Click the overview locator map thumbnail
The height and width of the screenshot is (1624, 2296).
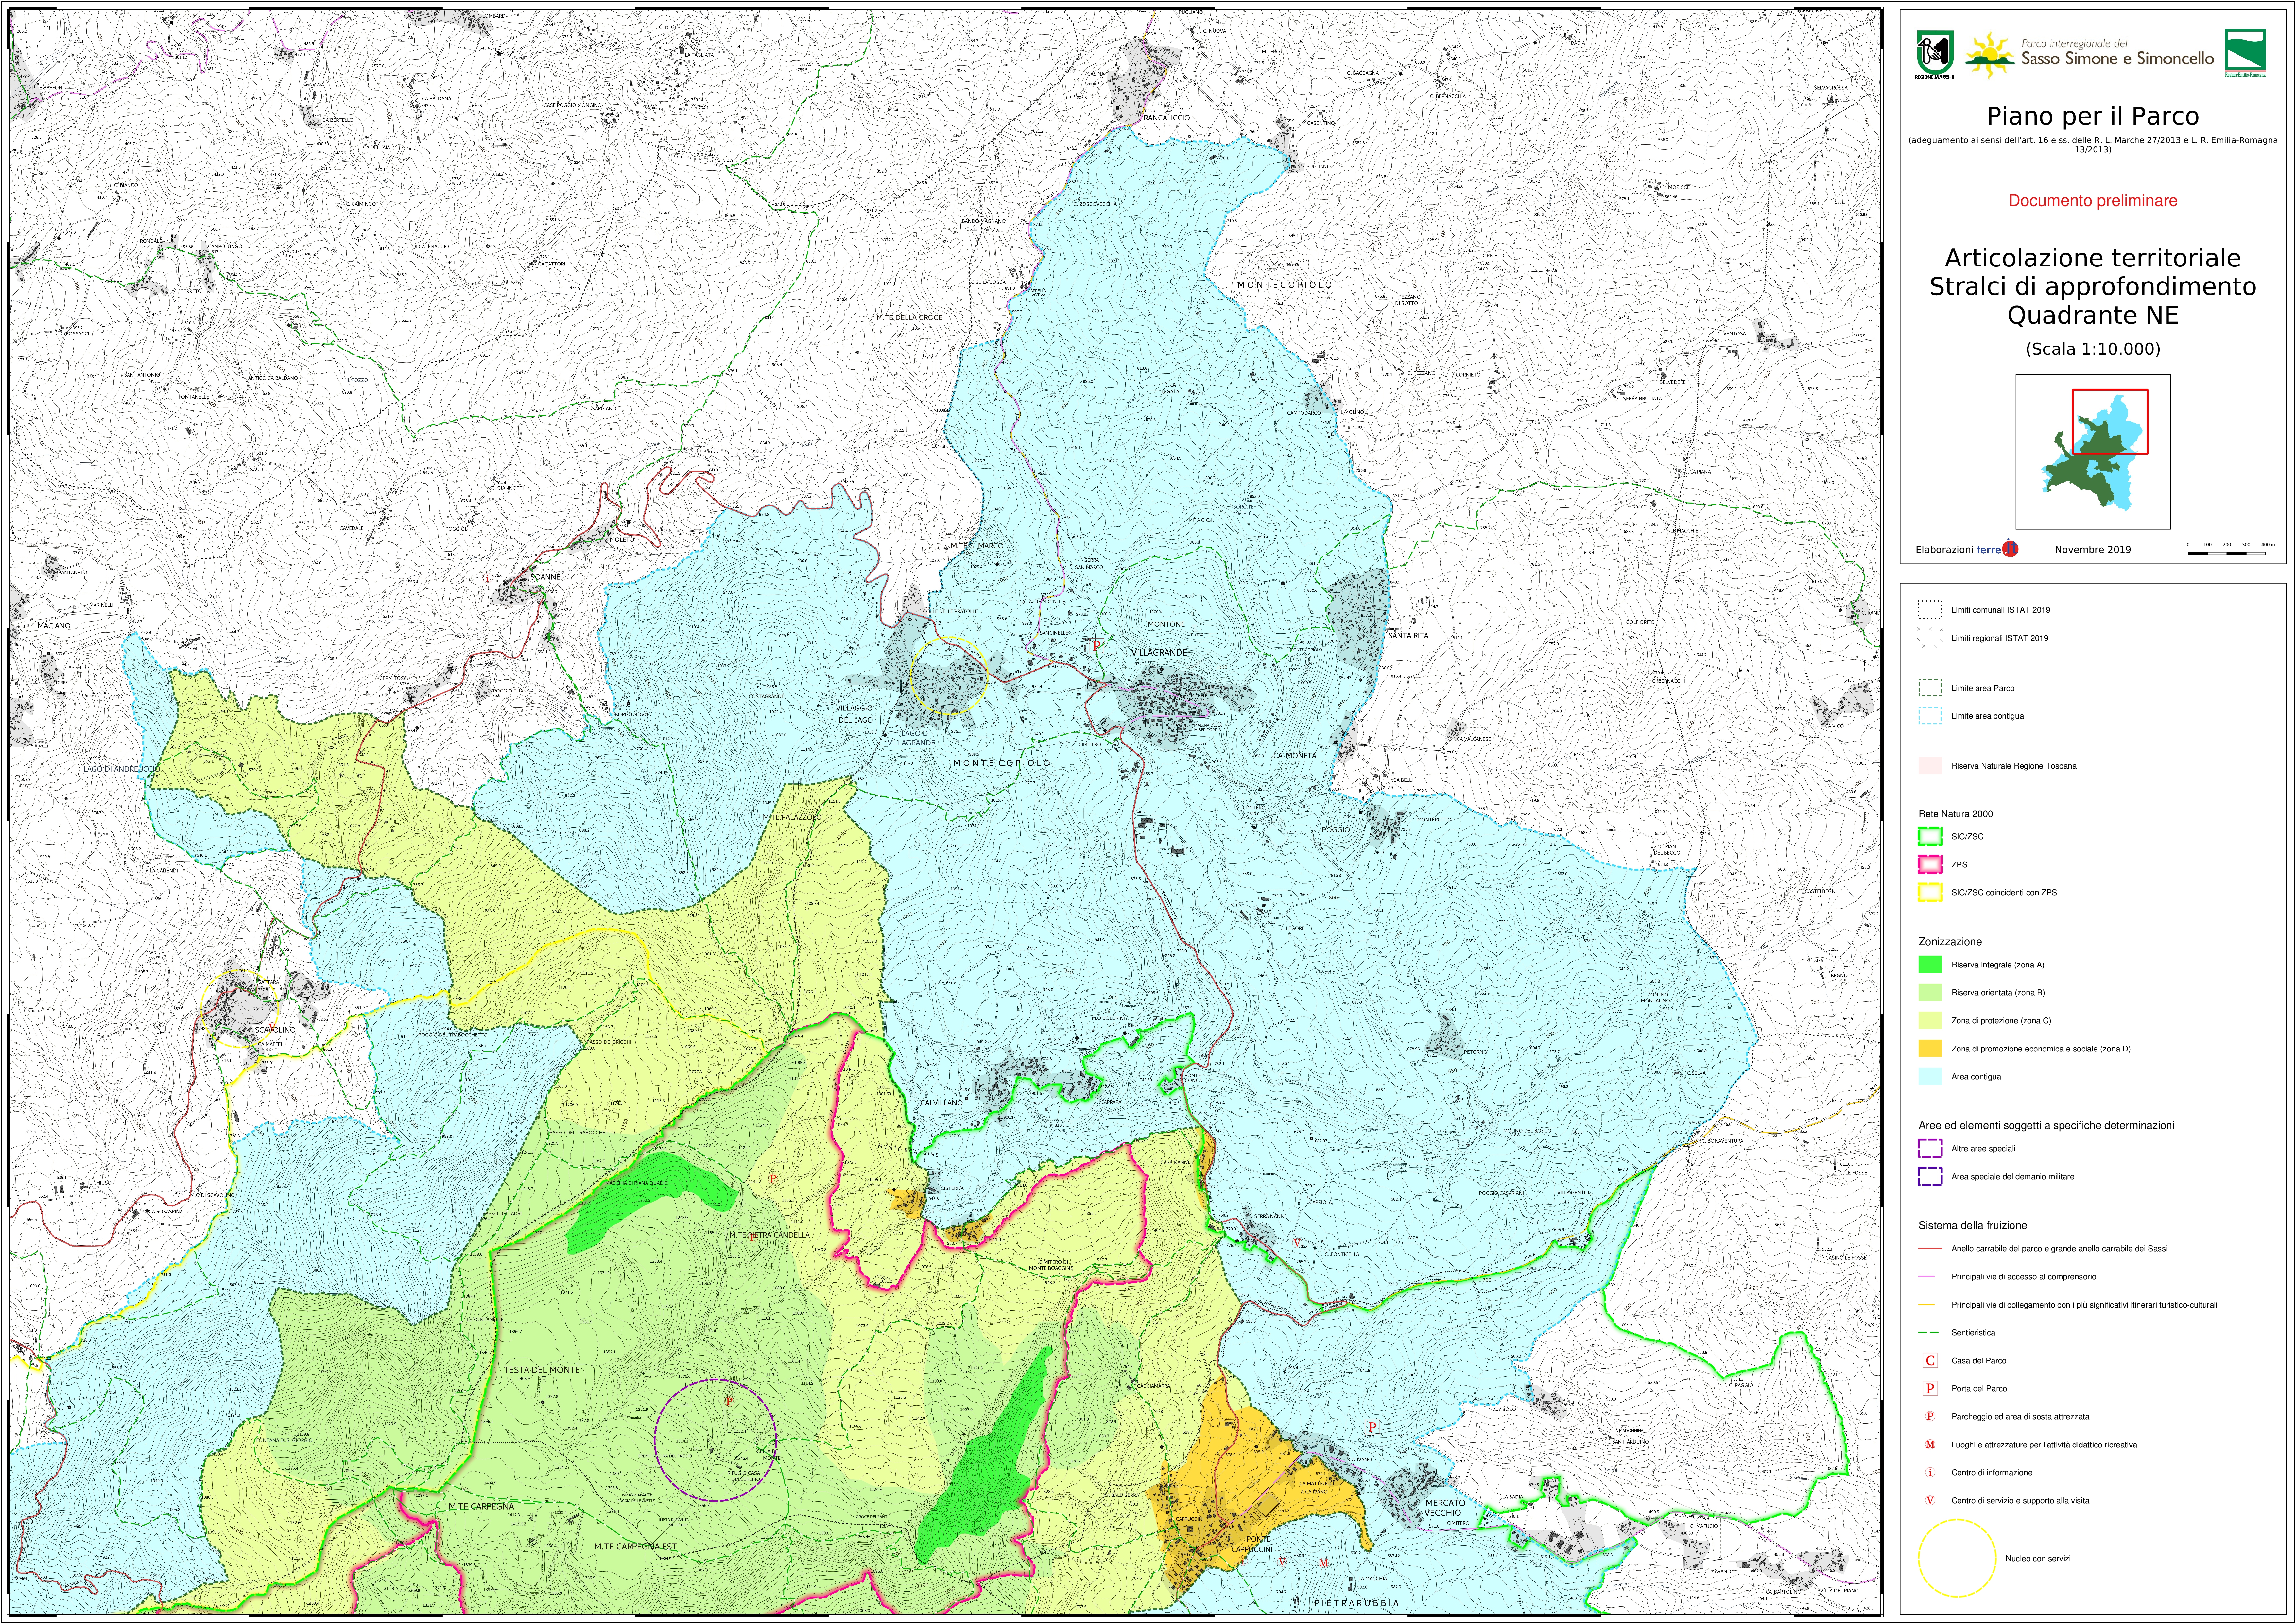(2093, 451)
